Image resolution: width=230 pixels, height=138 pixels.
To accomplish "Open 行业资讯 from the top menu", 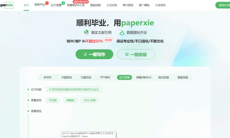I will pyautogui.click(x=160, y=5).
